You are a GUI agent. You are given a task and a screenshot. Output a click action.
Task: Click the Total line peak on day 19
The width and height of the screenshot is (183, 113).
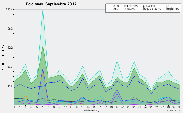click(117, 61)
